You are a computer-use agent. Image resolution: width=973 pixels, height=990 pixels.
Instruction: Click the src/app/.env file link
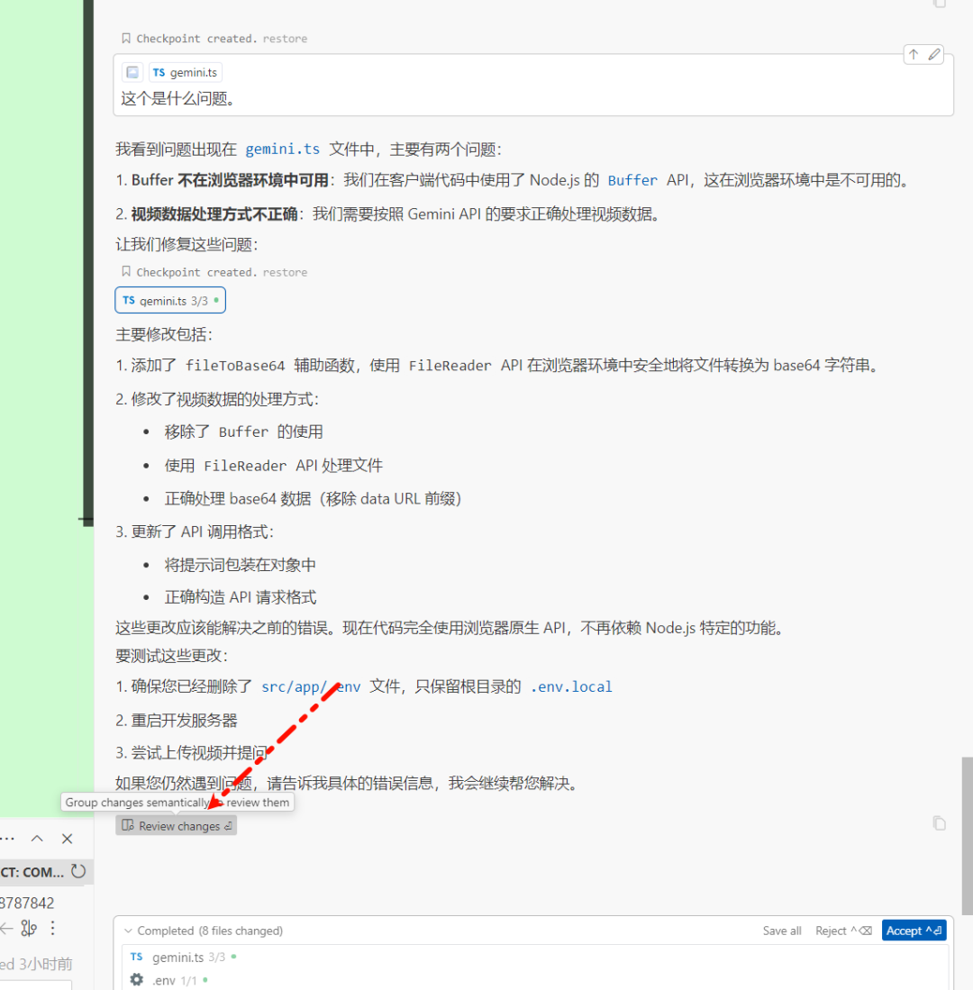(311, 687)
